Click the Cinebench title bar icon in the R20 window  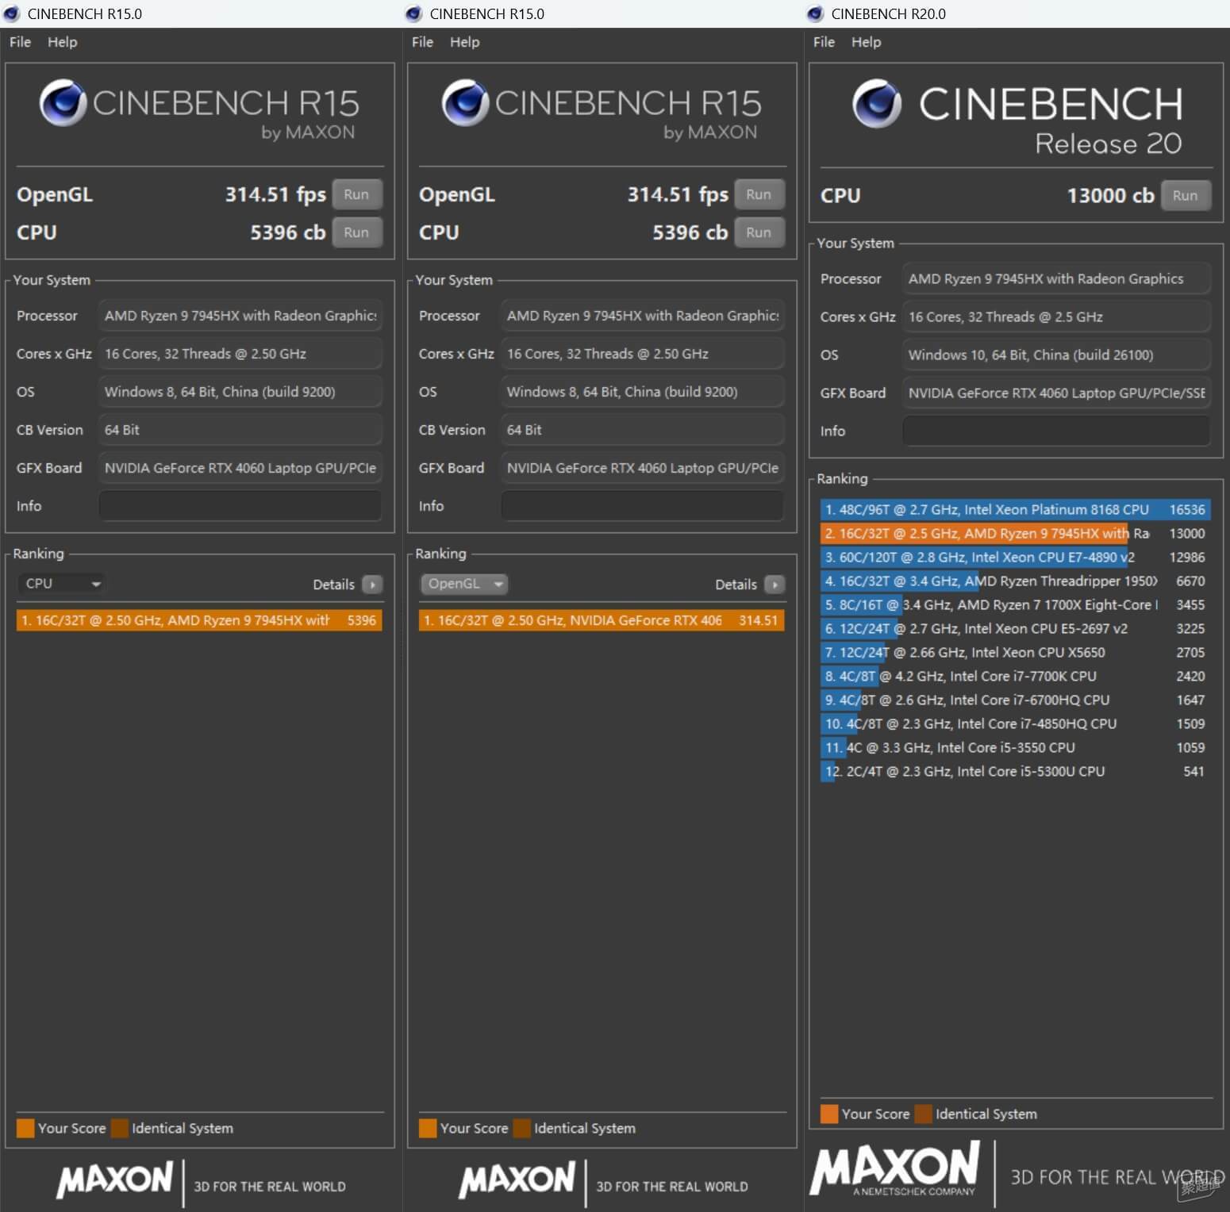tap(815, 13)
